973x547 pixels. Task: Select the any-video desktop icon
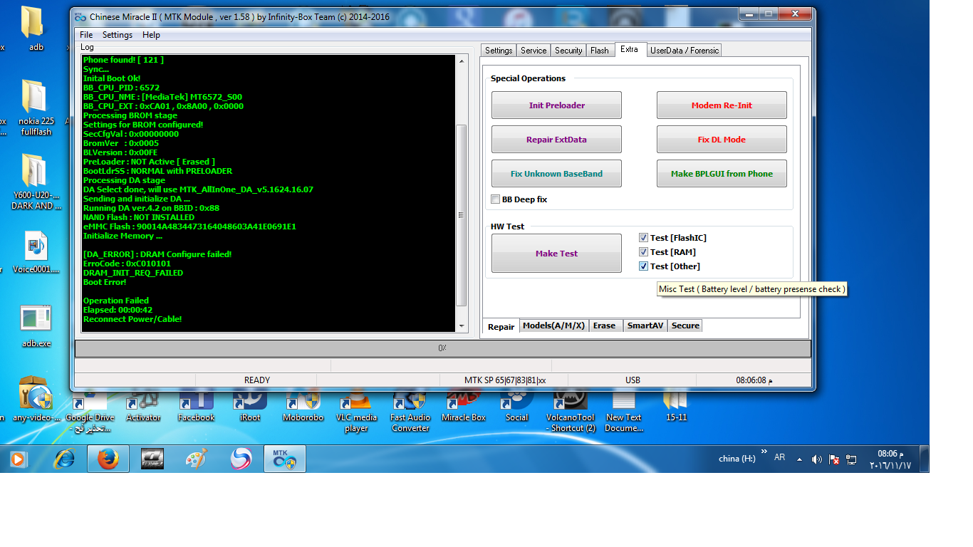coord(36,400)
